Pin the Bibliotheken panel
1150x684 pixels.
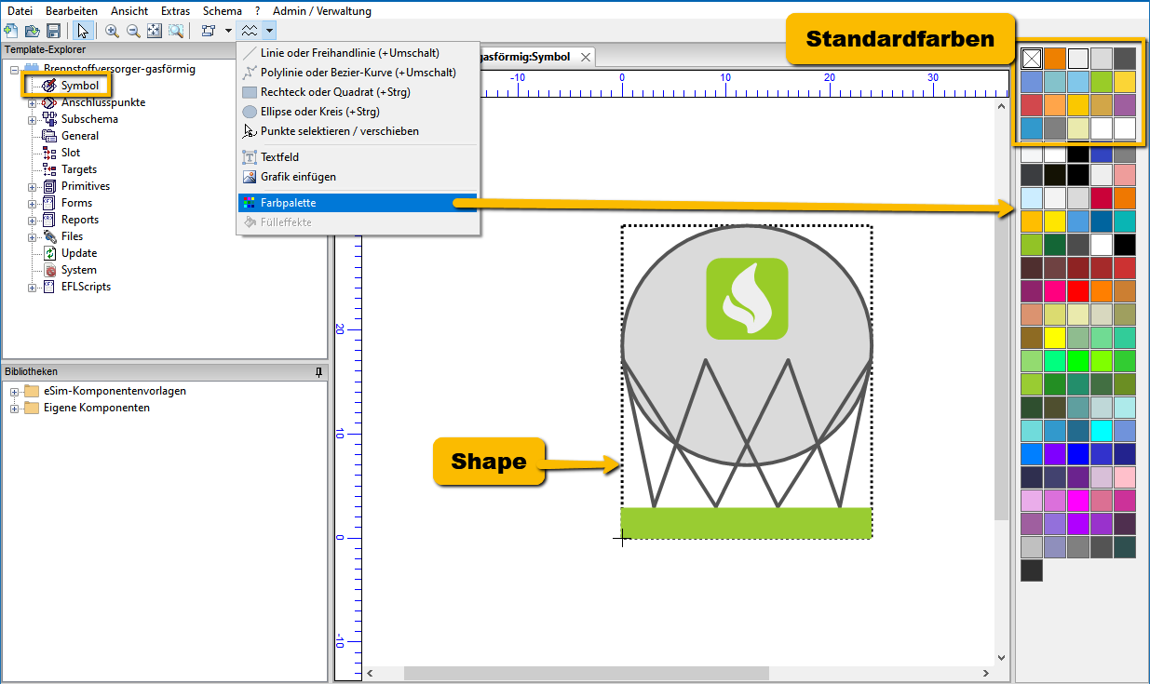(x=318, y=371)
